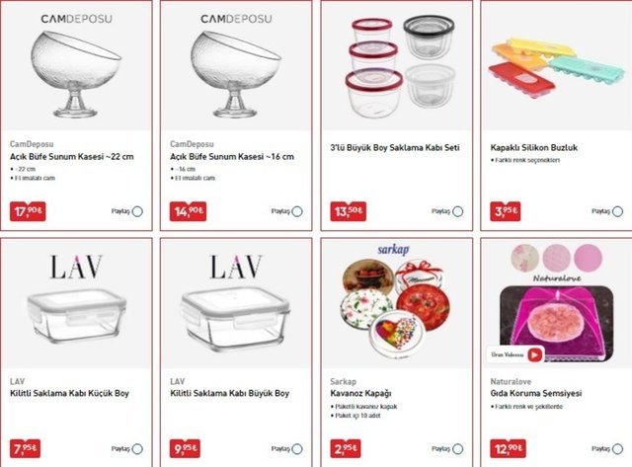Screen dimensions: 632x467
Task: Click the sarkap brand logo
Action: click(x=393, y=250)
